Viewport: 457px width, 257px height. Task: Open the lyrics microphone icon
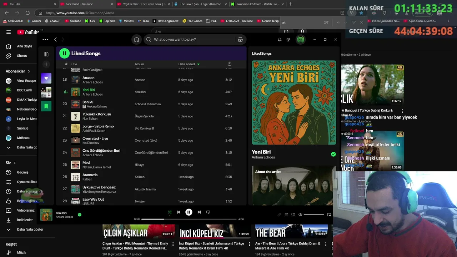280,215
